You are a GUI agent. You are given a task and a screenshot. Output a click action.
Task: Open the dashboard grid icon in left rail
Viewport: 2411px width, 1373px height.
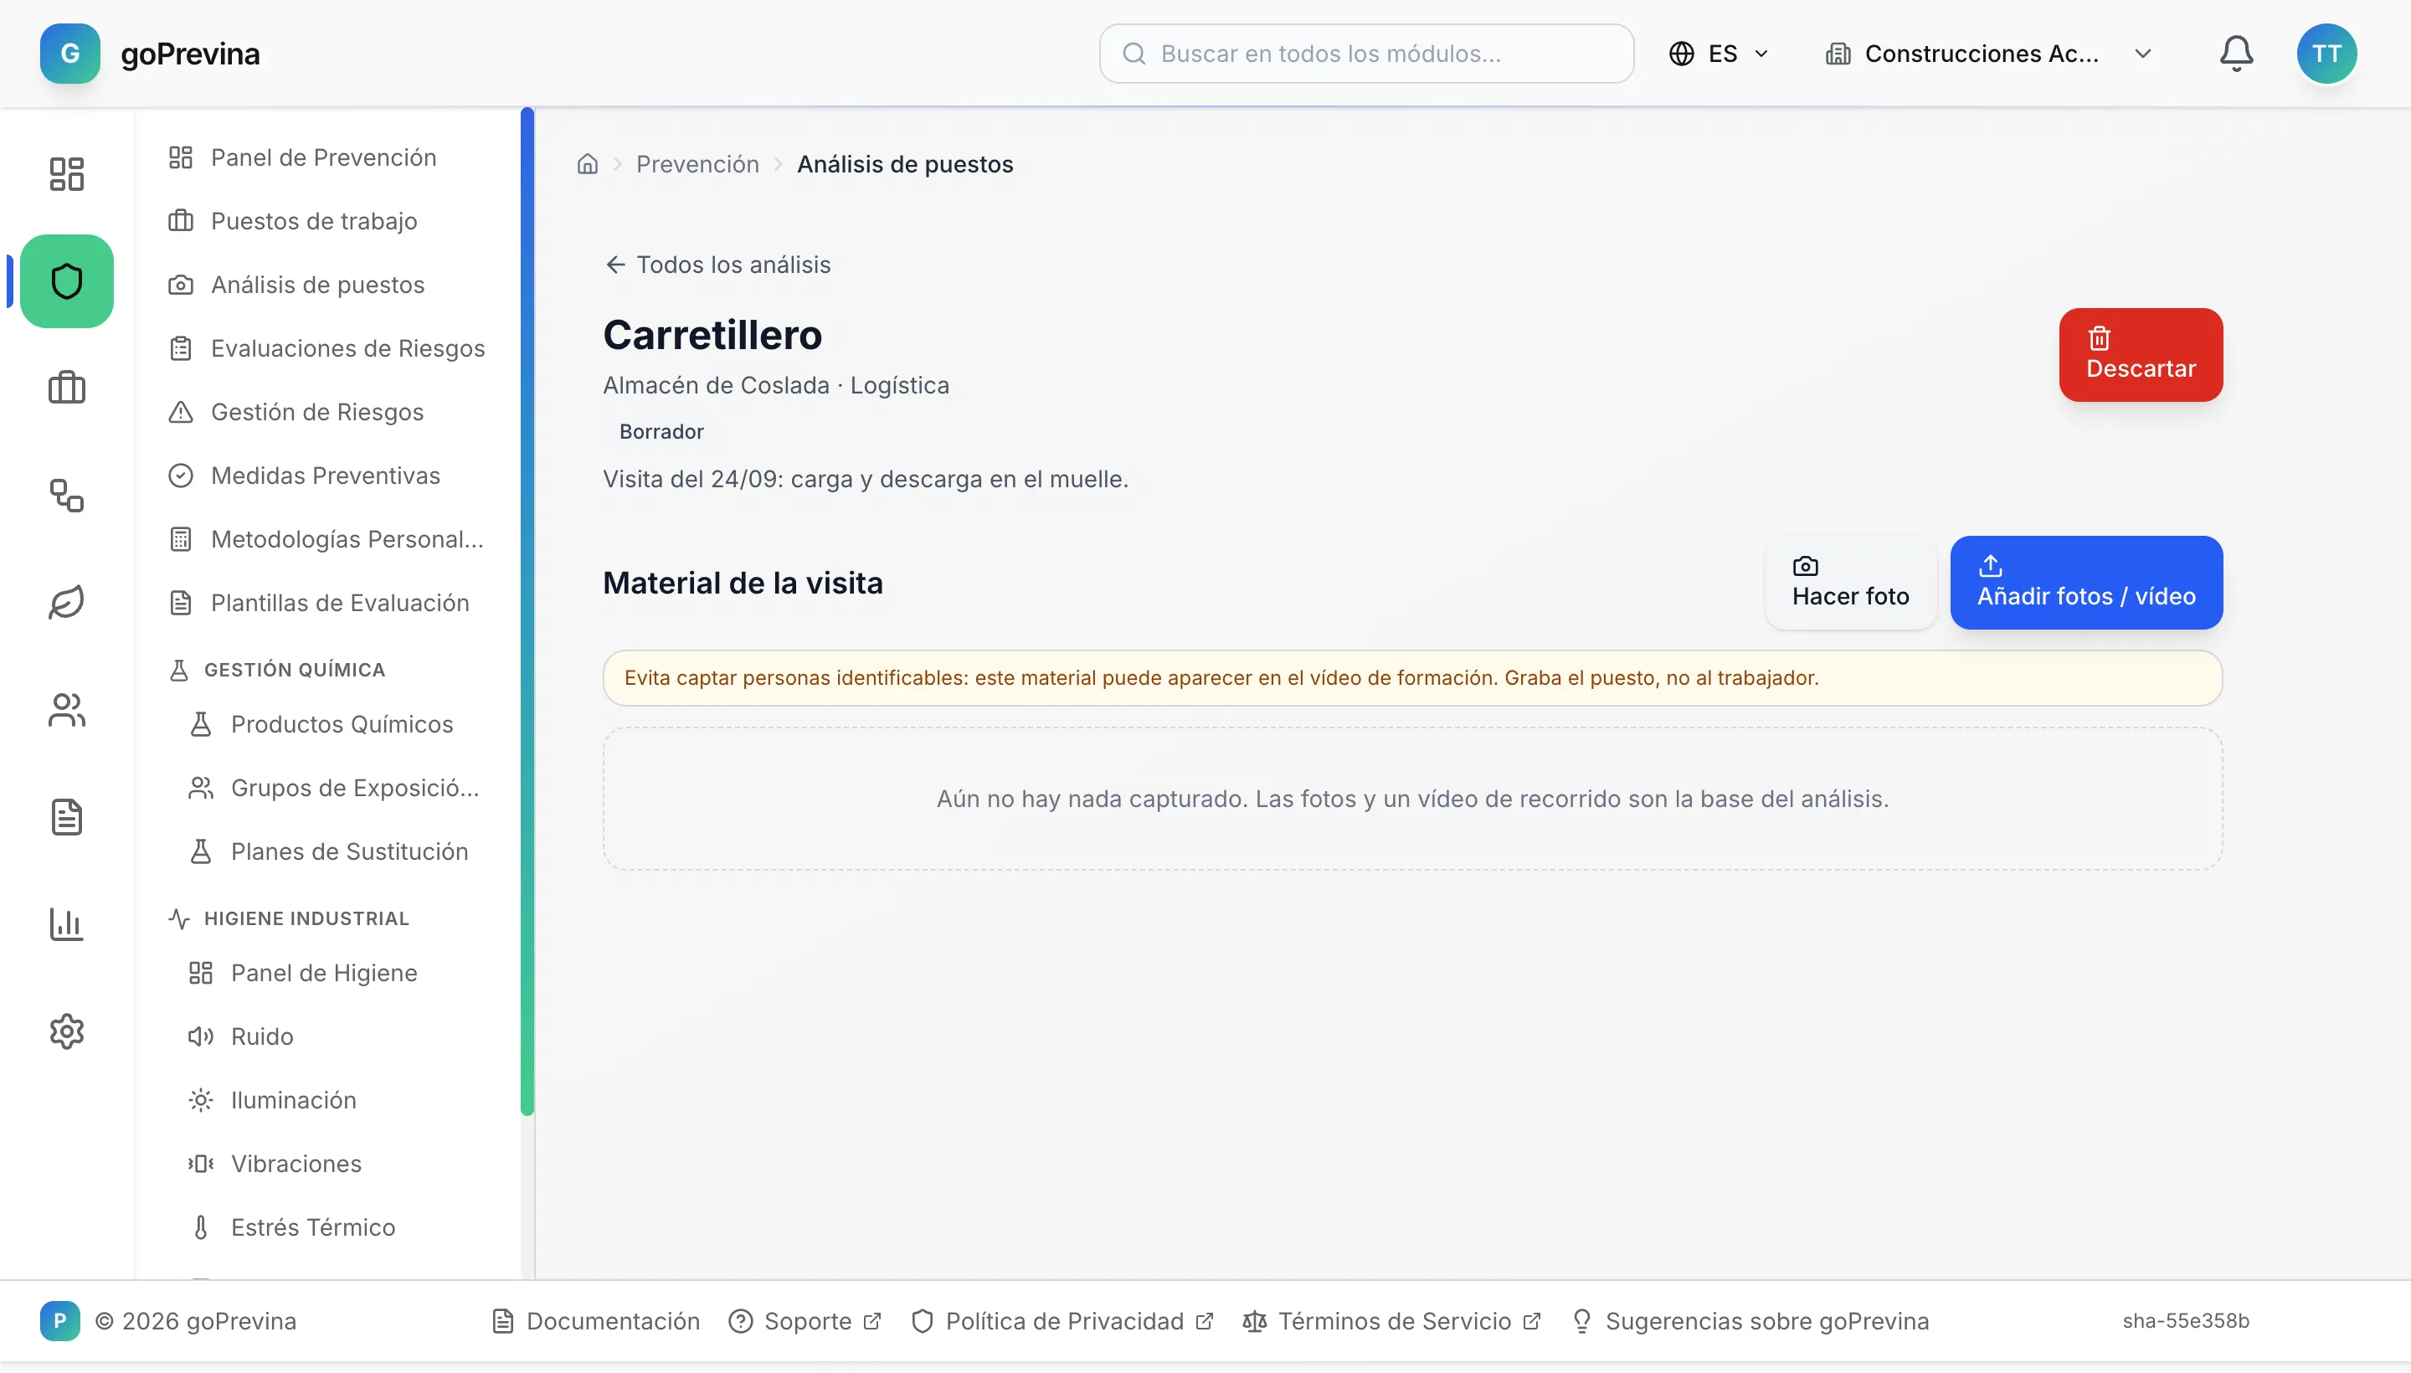(67, 174)
